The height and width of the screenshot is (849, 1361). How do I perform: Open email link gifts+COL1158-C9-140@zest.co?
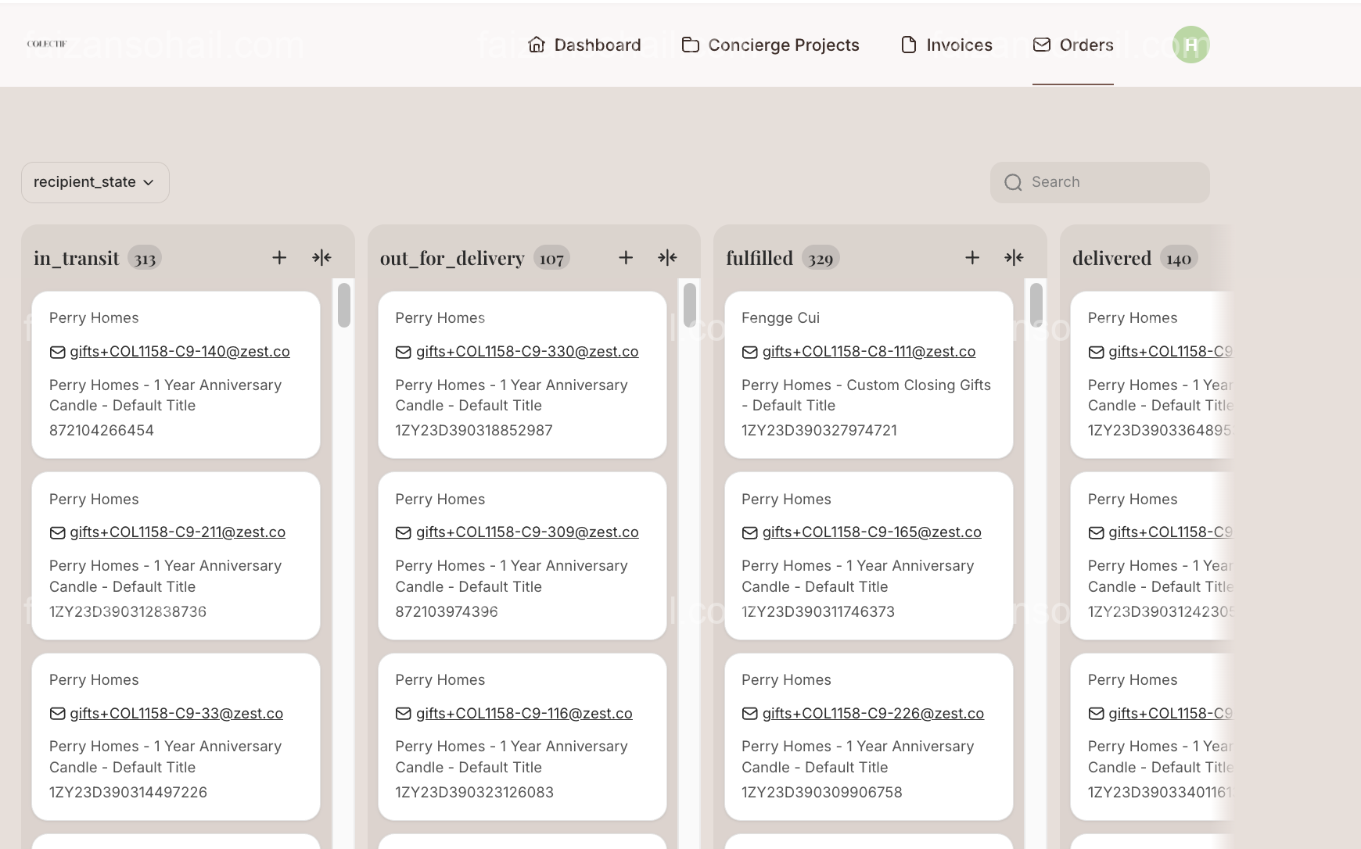(180, 352)
